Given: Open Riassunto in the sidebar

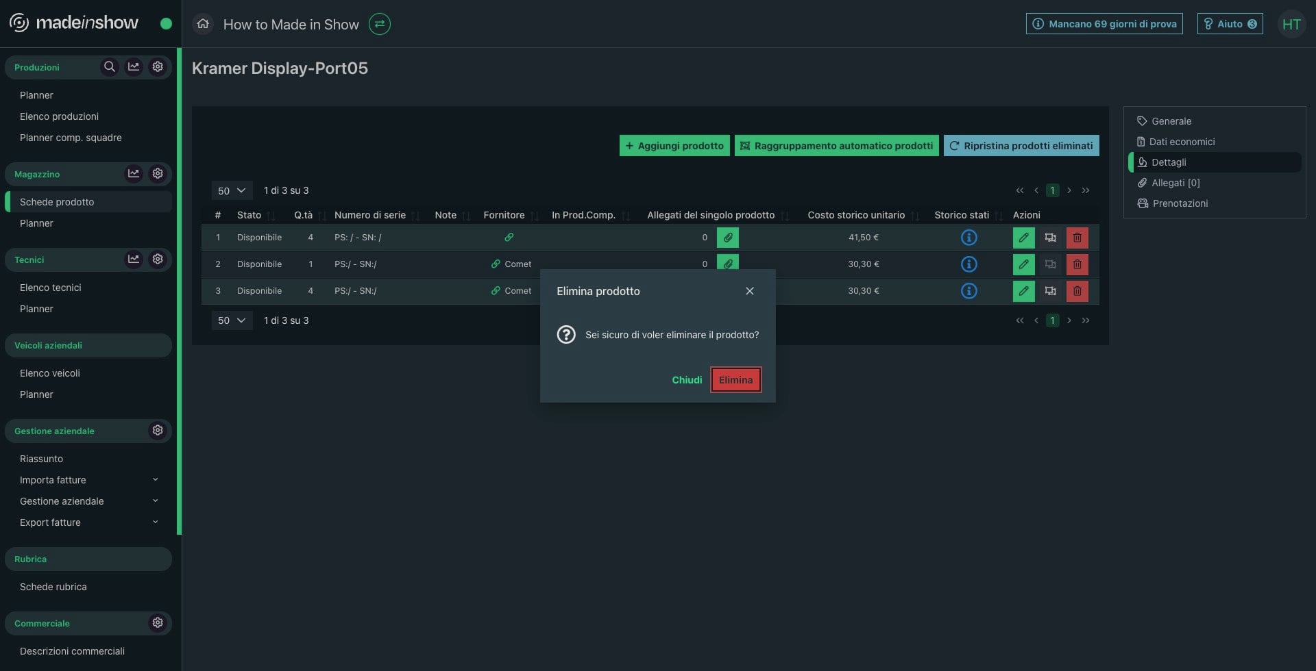Looking at the screenshot, I should coord(41,459).
